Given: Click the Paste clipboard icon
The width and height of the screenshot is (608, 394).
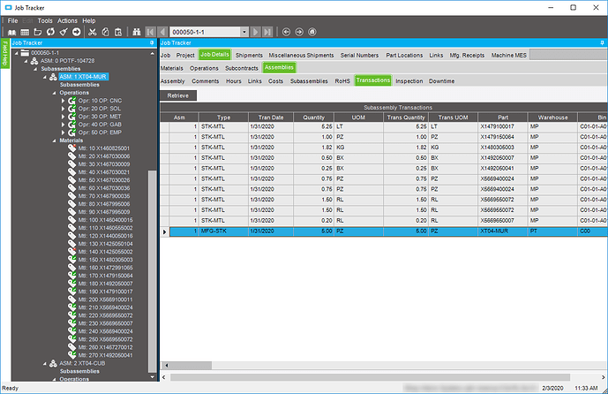Looking at the screenshot, I should point(118,32).
